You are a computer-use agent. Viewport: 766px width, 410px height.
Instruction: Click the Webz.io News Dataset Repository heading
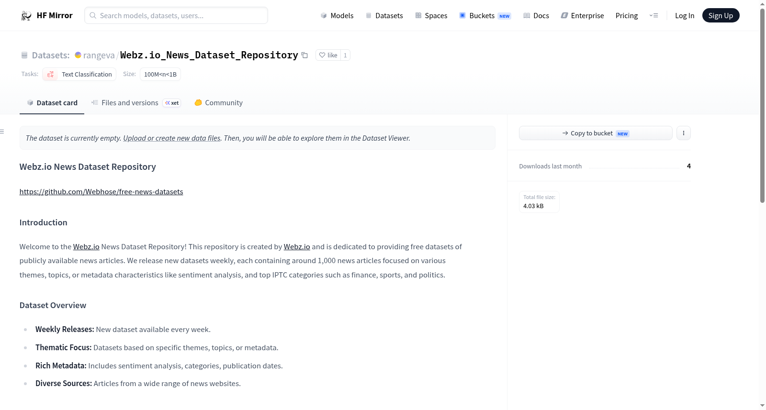pyautogui.click(x=88, y=166)
